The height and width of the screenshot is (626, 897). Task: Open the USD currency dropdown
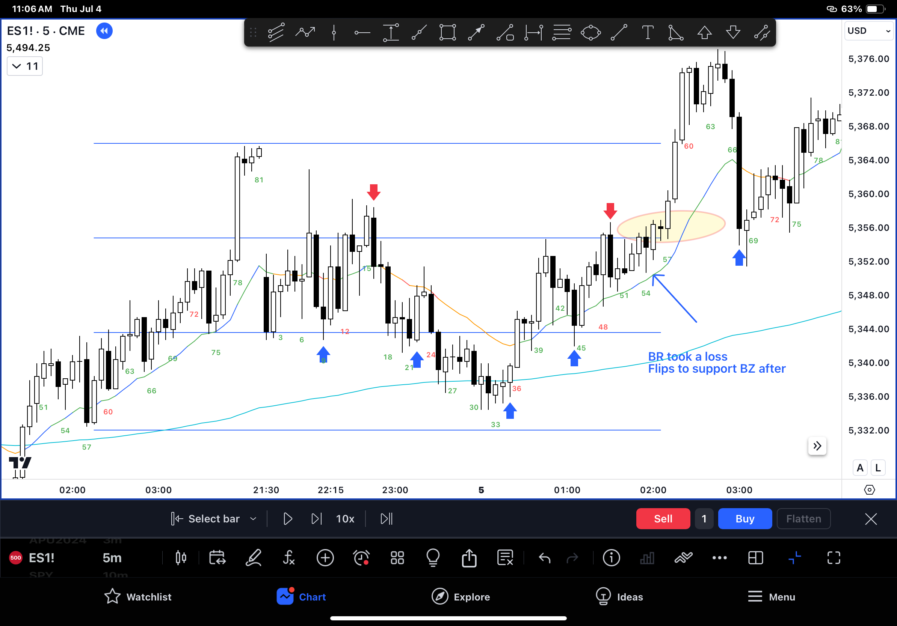pos(869,30)
